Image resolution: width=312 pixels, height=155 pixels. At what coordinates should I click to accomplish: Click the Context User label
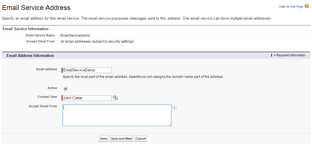pyautogui.click(x=47, y=97)
